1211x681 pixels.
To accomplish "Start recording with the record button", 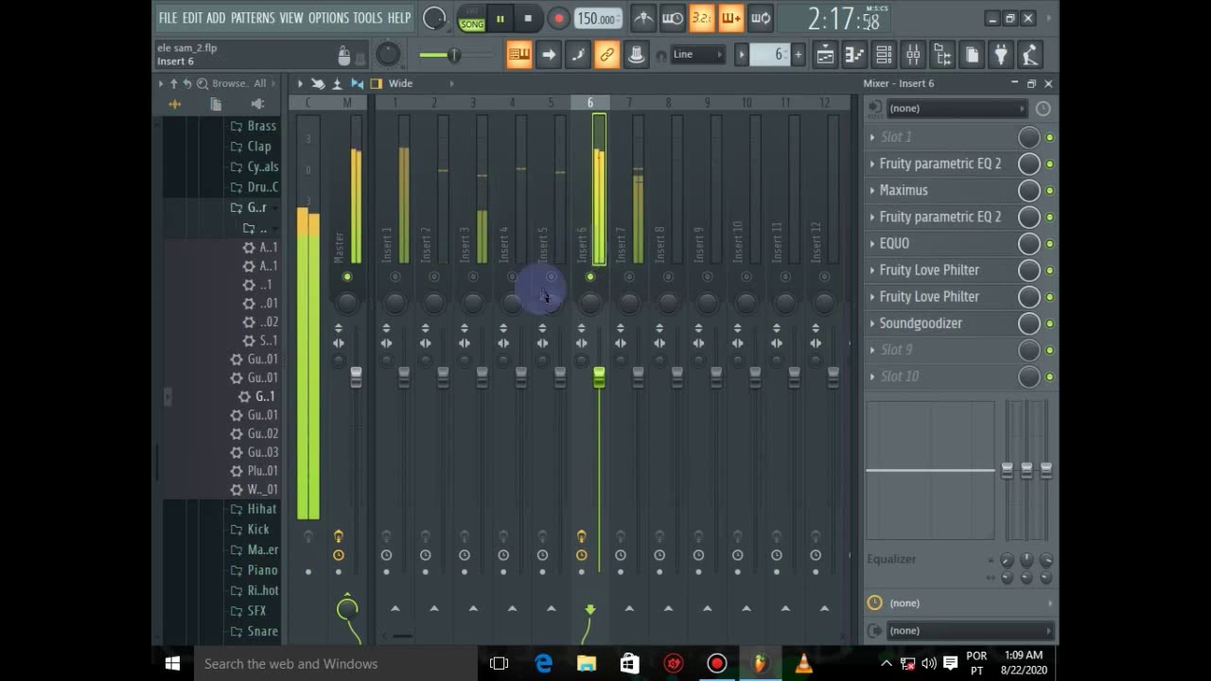I will click(x=558, y=18).
